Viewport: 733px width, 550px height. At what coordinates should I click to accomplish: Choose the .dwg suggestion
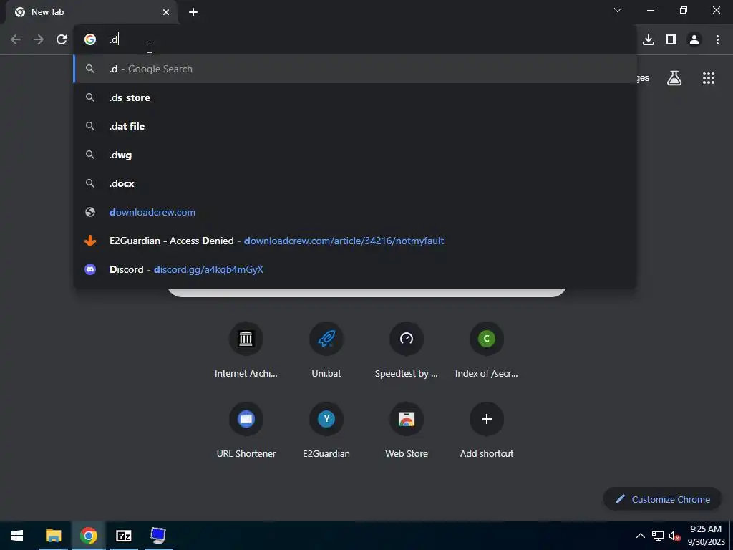[355, 155]
